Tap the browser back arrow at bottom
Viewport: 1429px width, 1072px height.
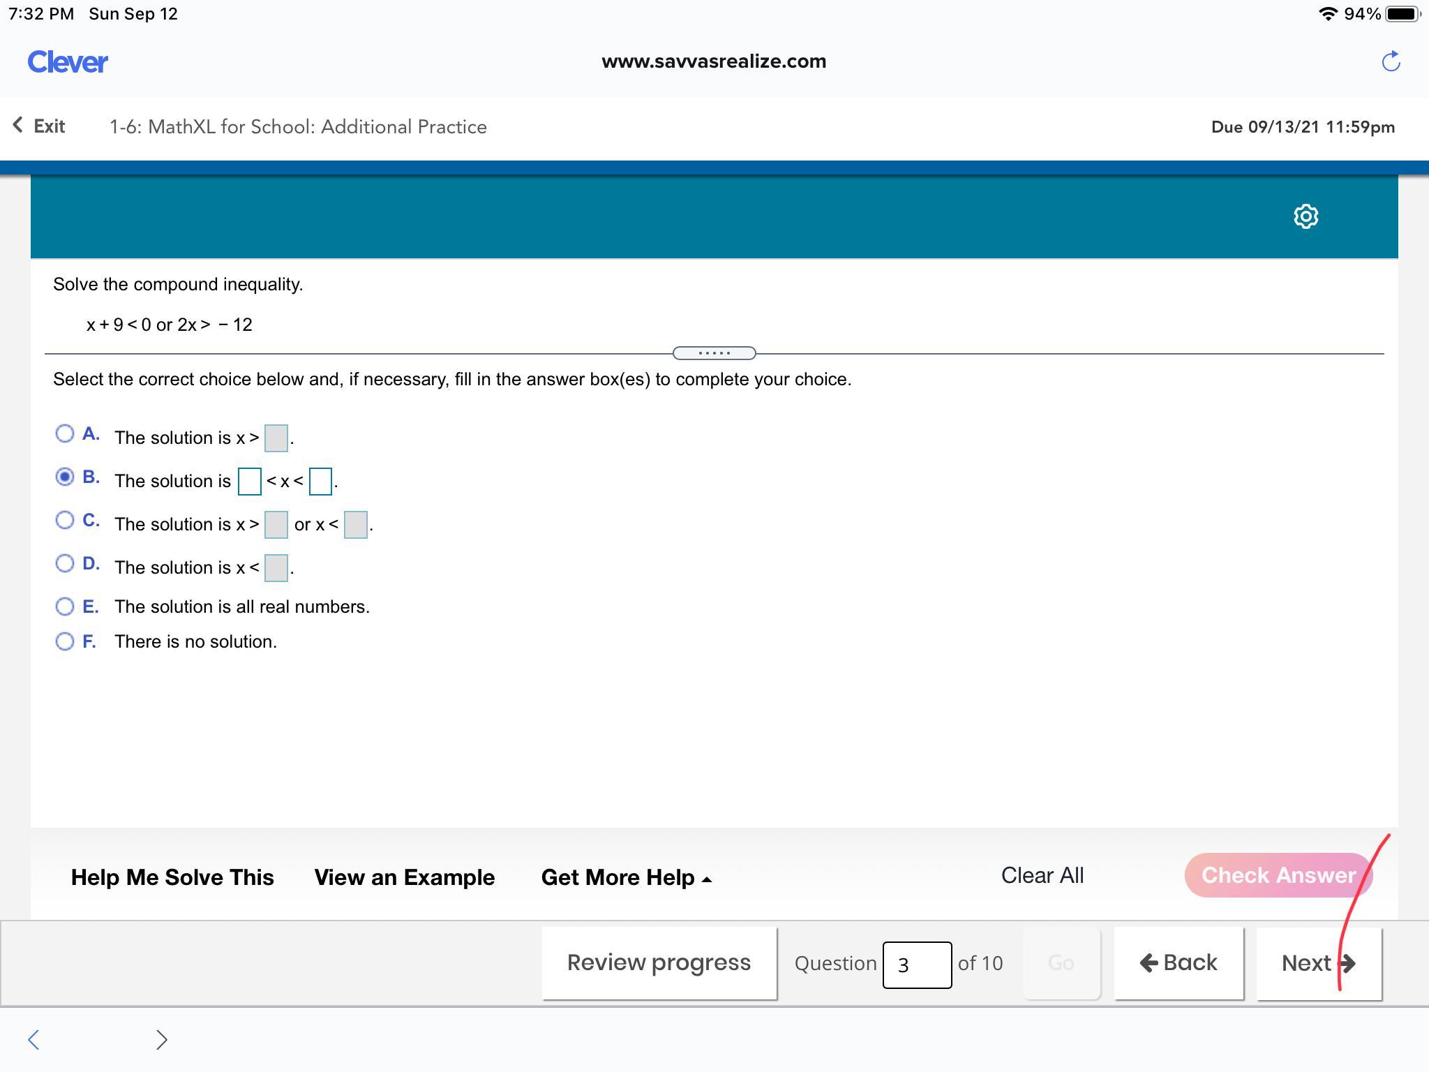[33, 1039]
